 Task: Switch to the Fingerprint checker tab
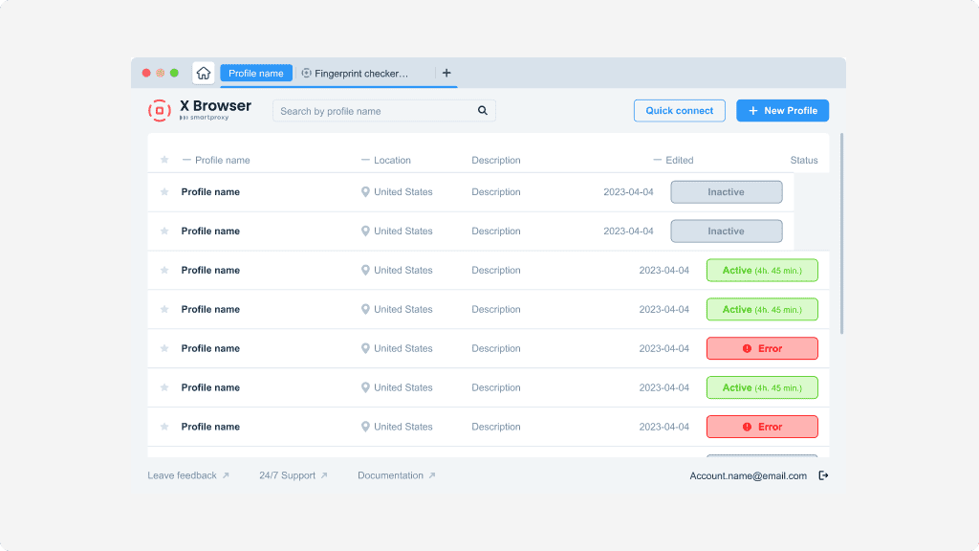click(x=363, y=73)
